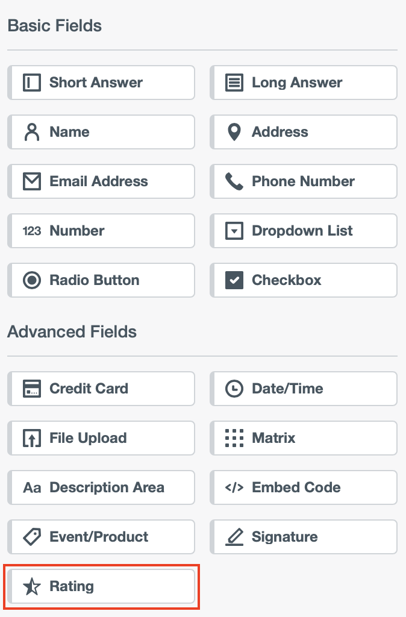This screenshot has width=406, height=617.
Task: Select the Long Answer lines icon
Action: [234, 83]
